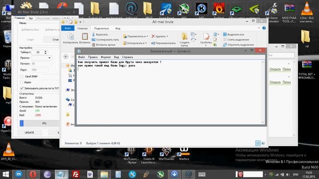Switch to the Лог tab in All Mail Brute
This screenshot has height=179, width=319.
(31, 18)
